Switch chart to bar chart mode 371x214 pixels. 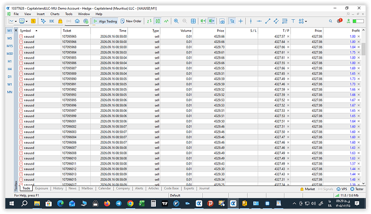pyautogui.click(x=149, y=22)
